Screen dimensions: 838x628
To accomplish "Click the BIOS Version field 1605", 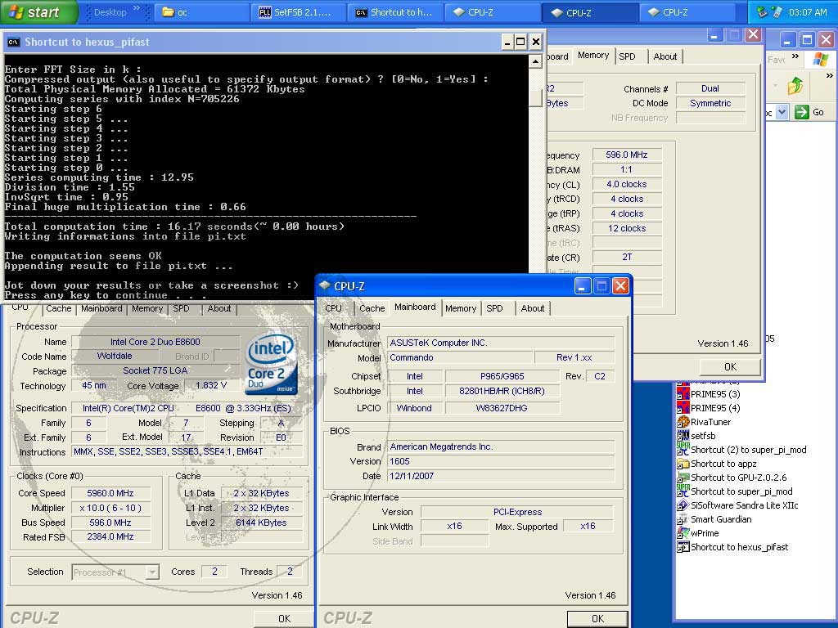I will 501,461.
